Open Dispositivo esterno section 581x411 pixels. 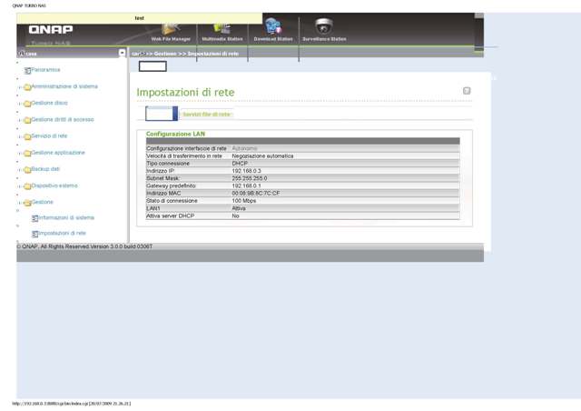54,185
